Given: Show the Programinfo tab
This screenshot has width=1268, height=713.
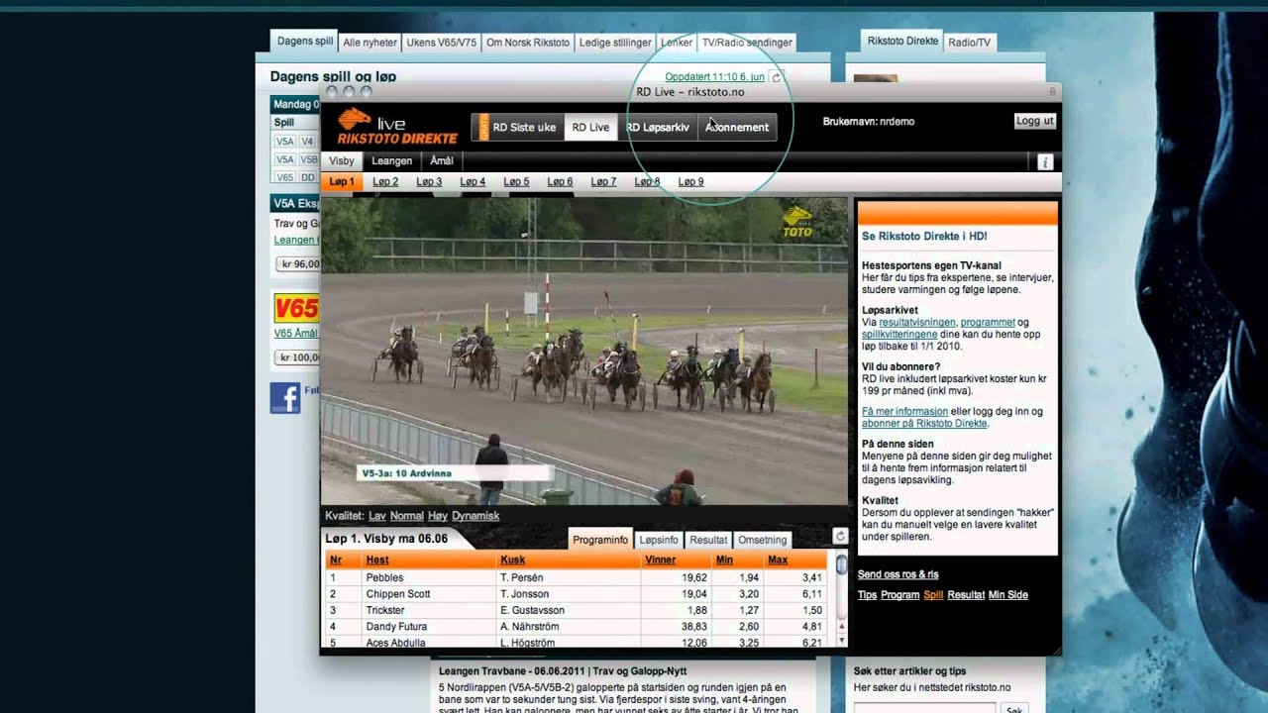Looking at the screenshot, I should 600,540.
